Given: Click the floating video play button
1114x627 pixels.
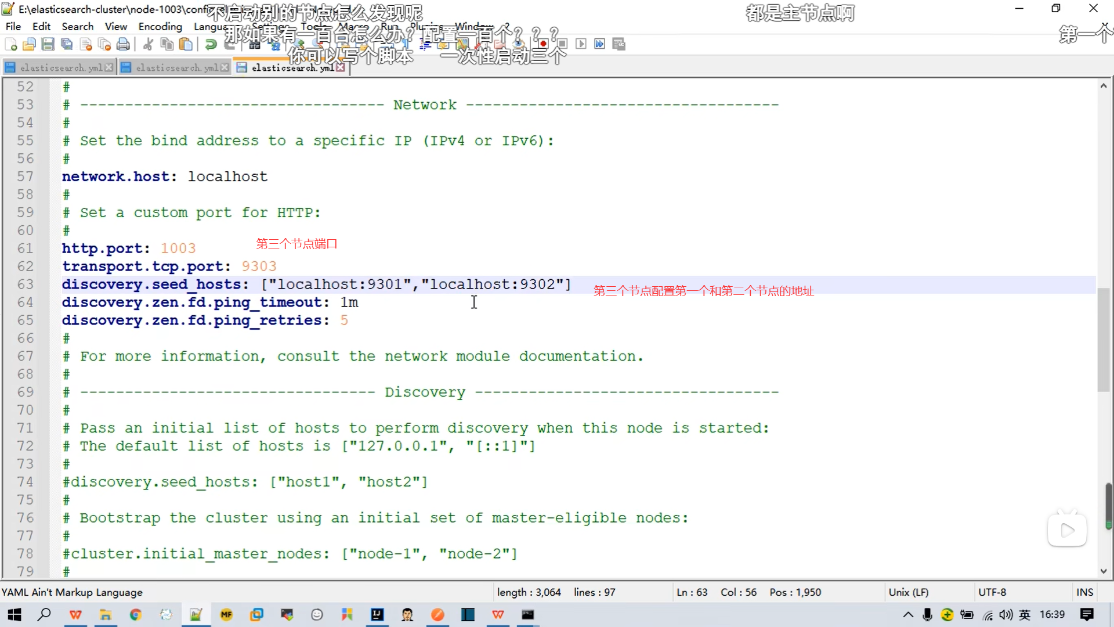Looking at the screenshot, I should click(x=1066, y=530).
